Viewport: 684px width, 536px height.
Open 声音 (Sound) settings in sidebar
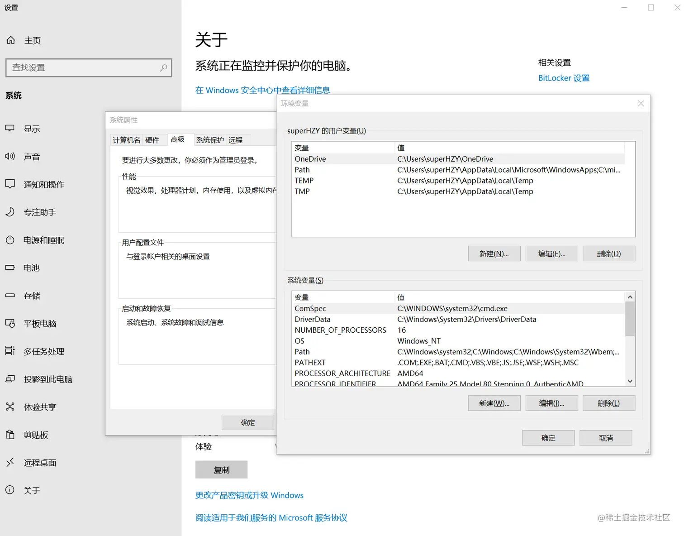32,156
